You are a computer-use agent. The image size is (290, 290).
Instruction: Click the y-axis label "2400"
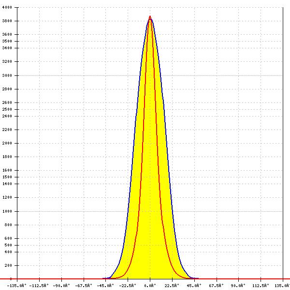tap(7, 116)
